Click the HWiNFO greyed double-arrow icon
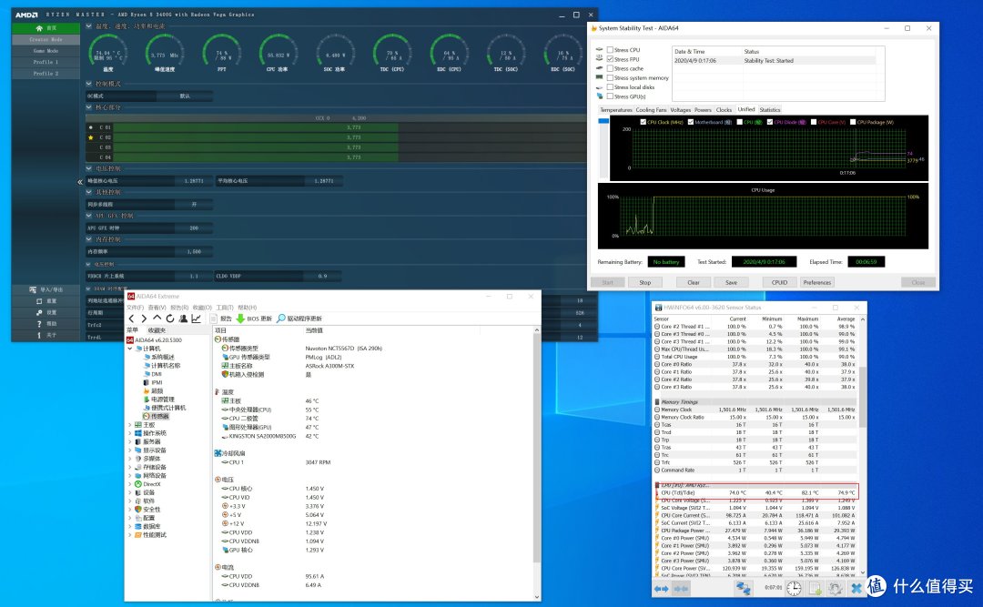 pyautogui.click(x=681, y=588)
